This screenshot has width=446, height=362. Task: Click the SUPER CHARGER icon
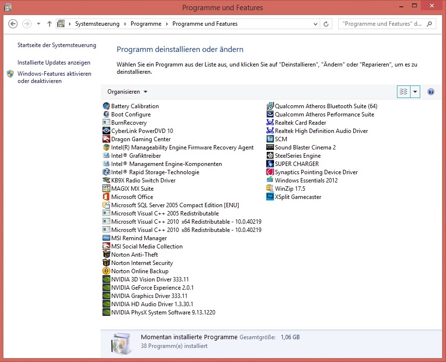270,164
